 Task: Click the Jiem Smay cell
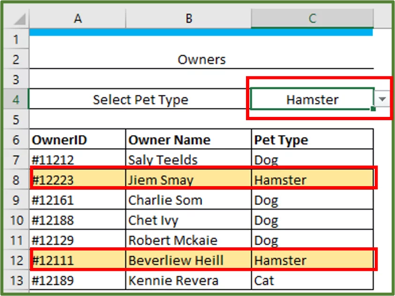(188, 180)
